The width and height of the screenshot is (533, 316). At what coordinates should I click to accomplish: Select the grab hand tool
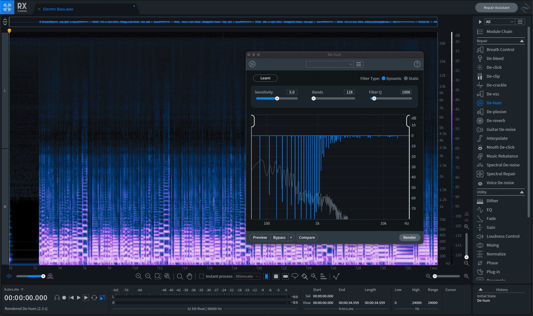(189, 276)
